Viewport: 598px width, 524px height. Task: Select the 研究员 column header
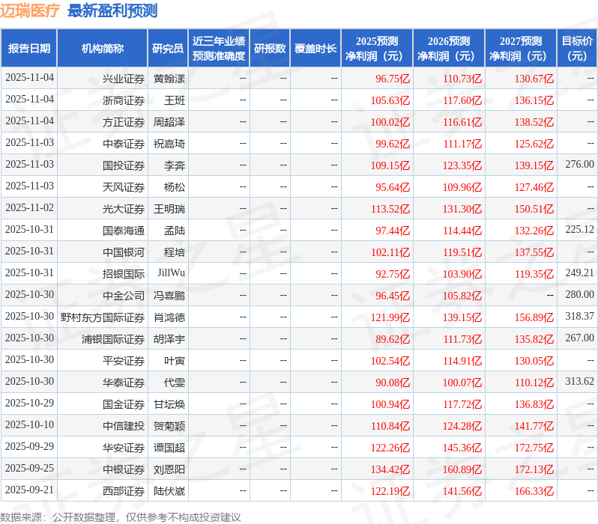coord(168,49)
